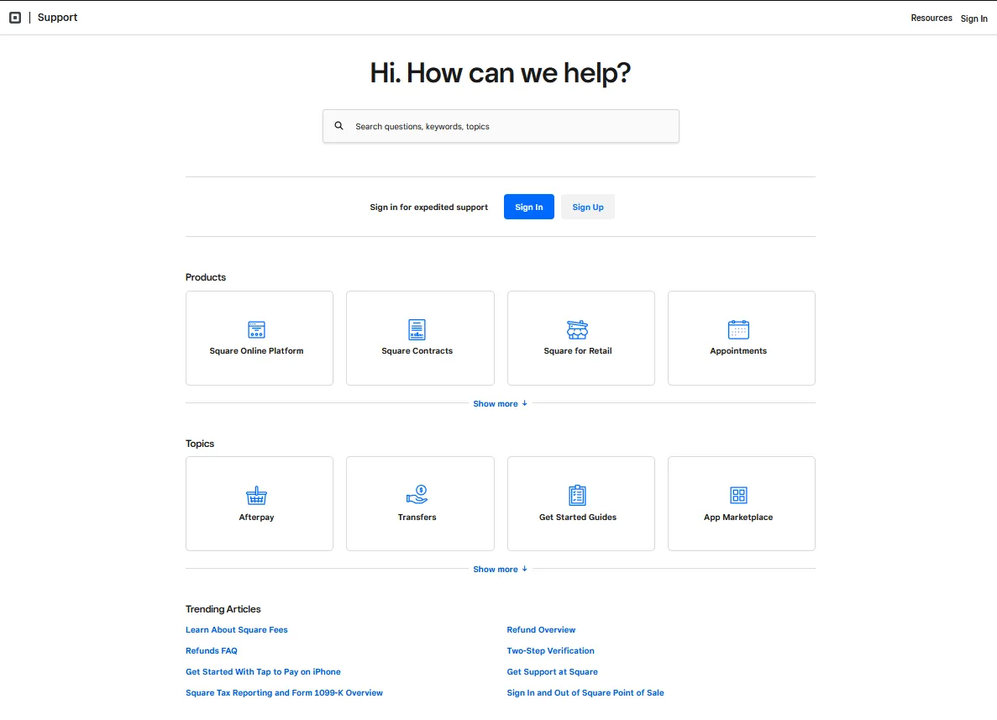Open Get Support at Square article
Screen dimensions: 997x720
click(552, 671)
